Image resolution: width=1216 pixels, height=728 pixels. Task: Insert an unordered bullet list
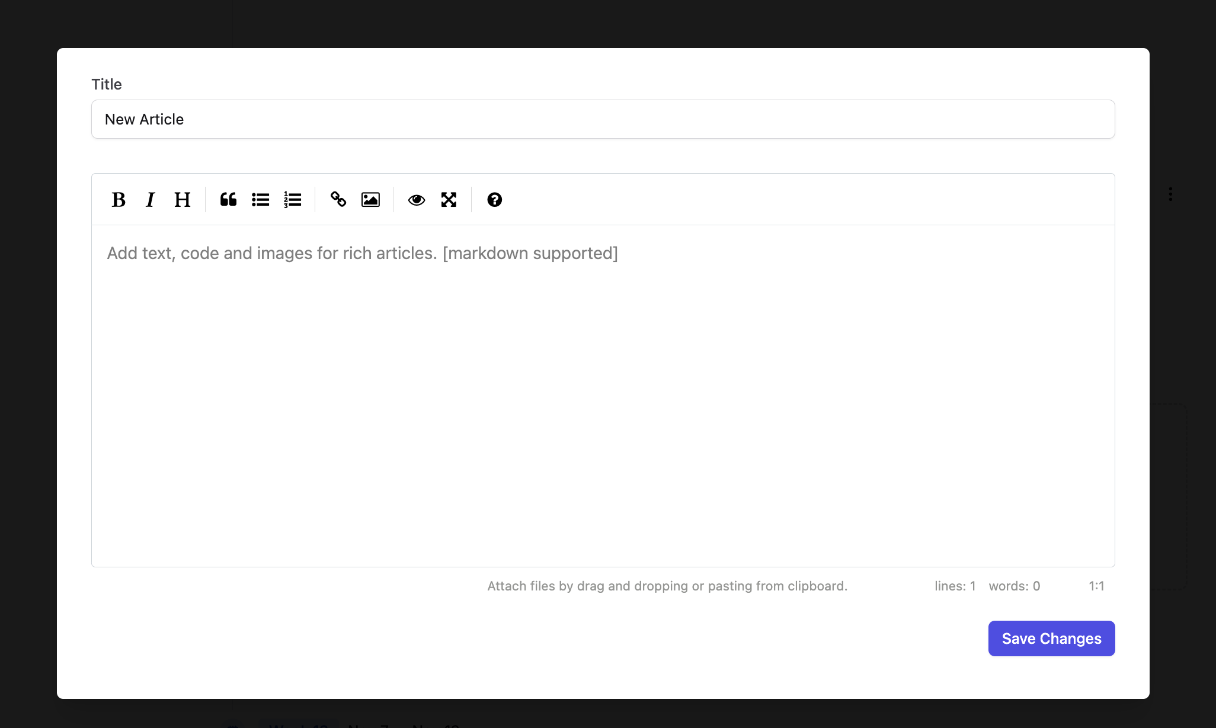click(x=260, y=199)
